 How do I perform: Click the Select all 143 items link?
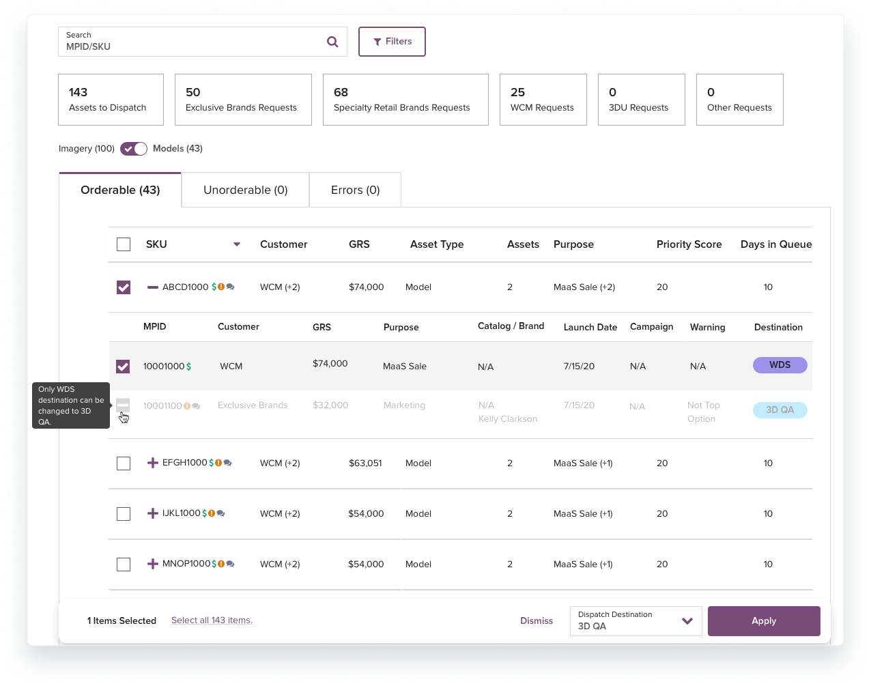pos(212,620)
